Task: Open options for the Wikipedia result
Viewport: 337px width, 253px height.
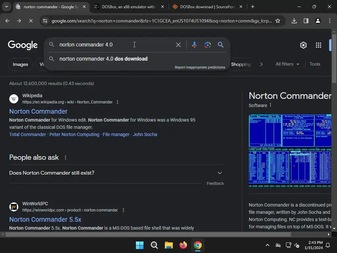Action: (x=117, y=102)
